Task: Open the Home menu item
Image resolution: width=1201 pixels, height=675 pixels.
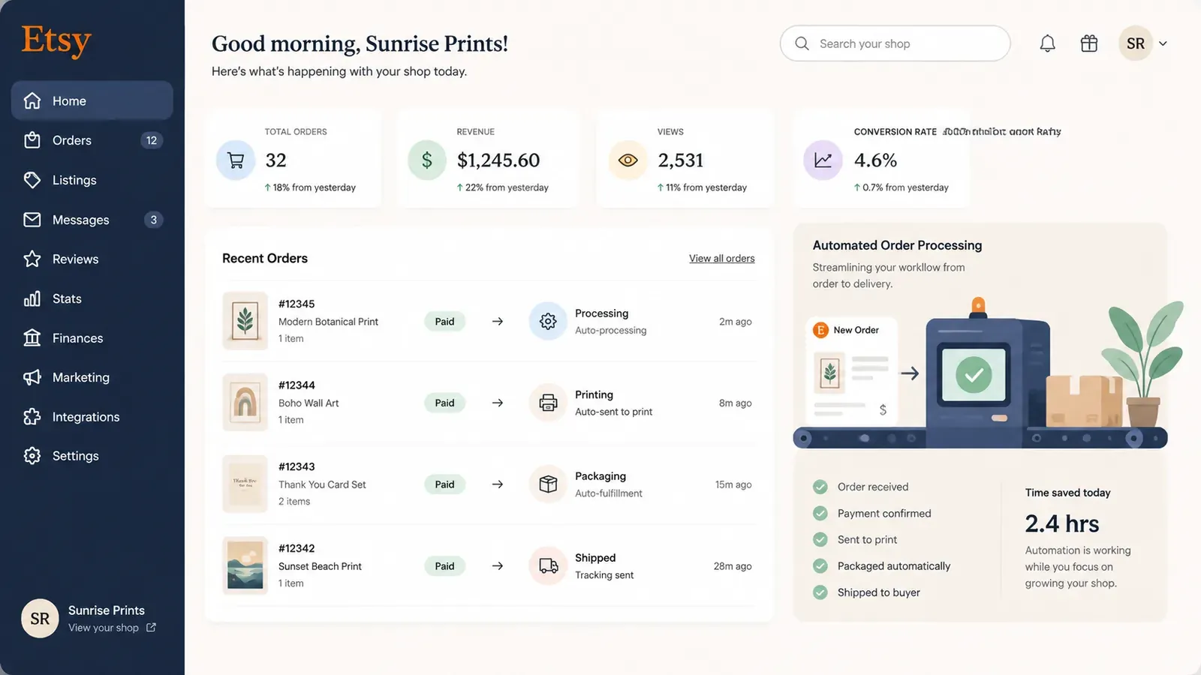Action: coord(92,100)
